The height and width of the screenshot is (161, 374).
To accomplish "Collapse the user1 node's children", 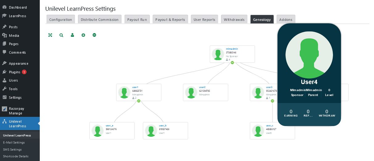I will 139,101.
